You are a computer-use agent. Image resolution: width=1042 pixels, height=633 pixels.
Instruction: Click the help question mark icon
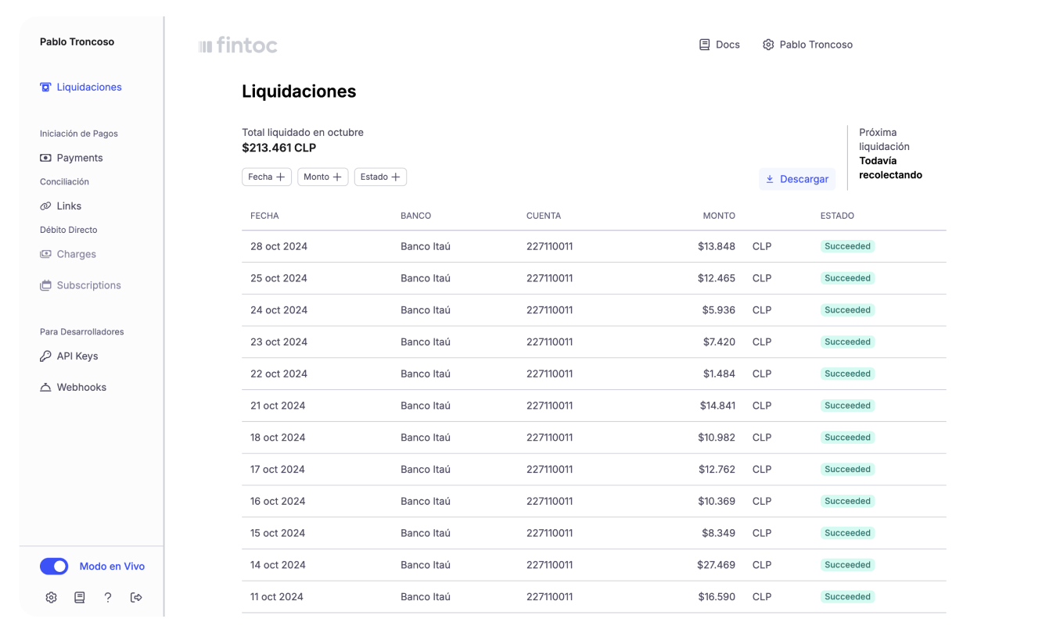click(108, 598)
